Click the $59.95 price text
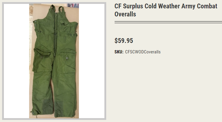222x122 pixels. 124,41
